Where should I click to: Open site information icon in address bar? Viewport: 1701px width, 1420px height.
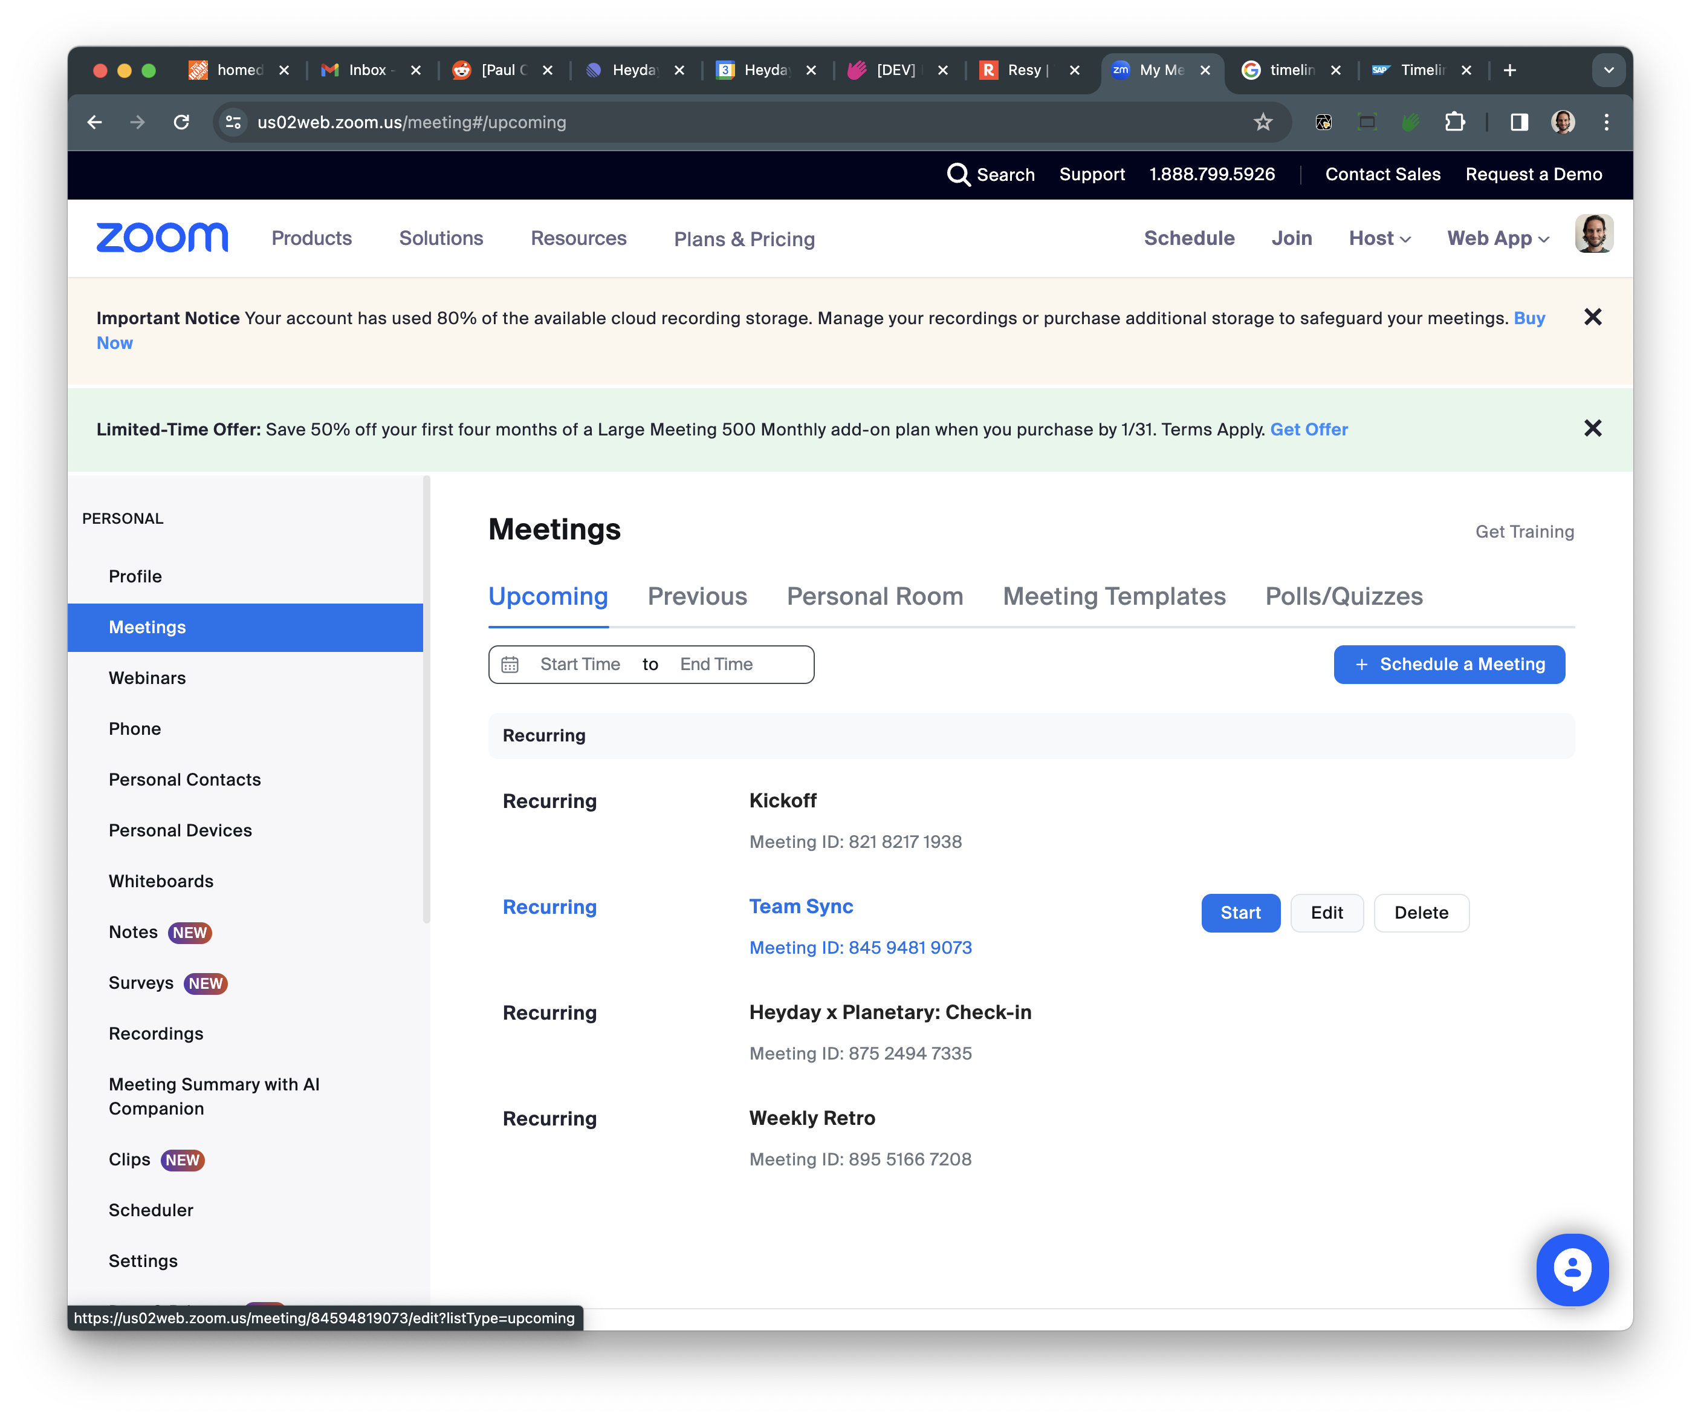click(233, 122)
